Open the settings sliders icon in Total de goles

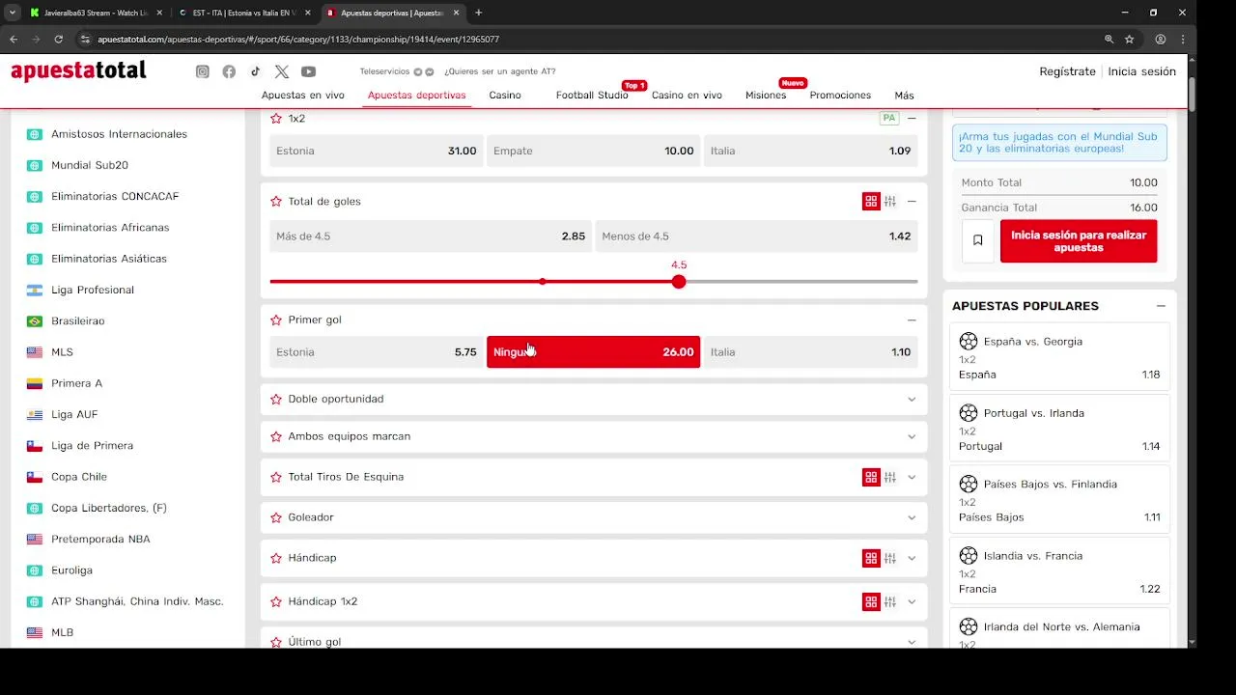(x=890, y=201)
